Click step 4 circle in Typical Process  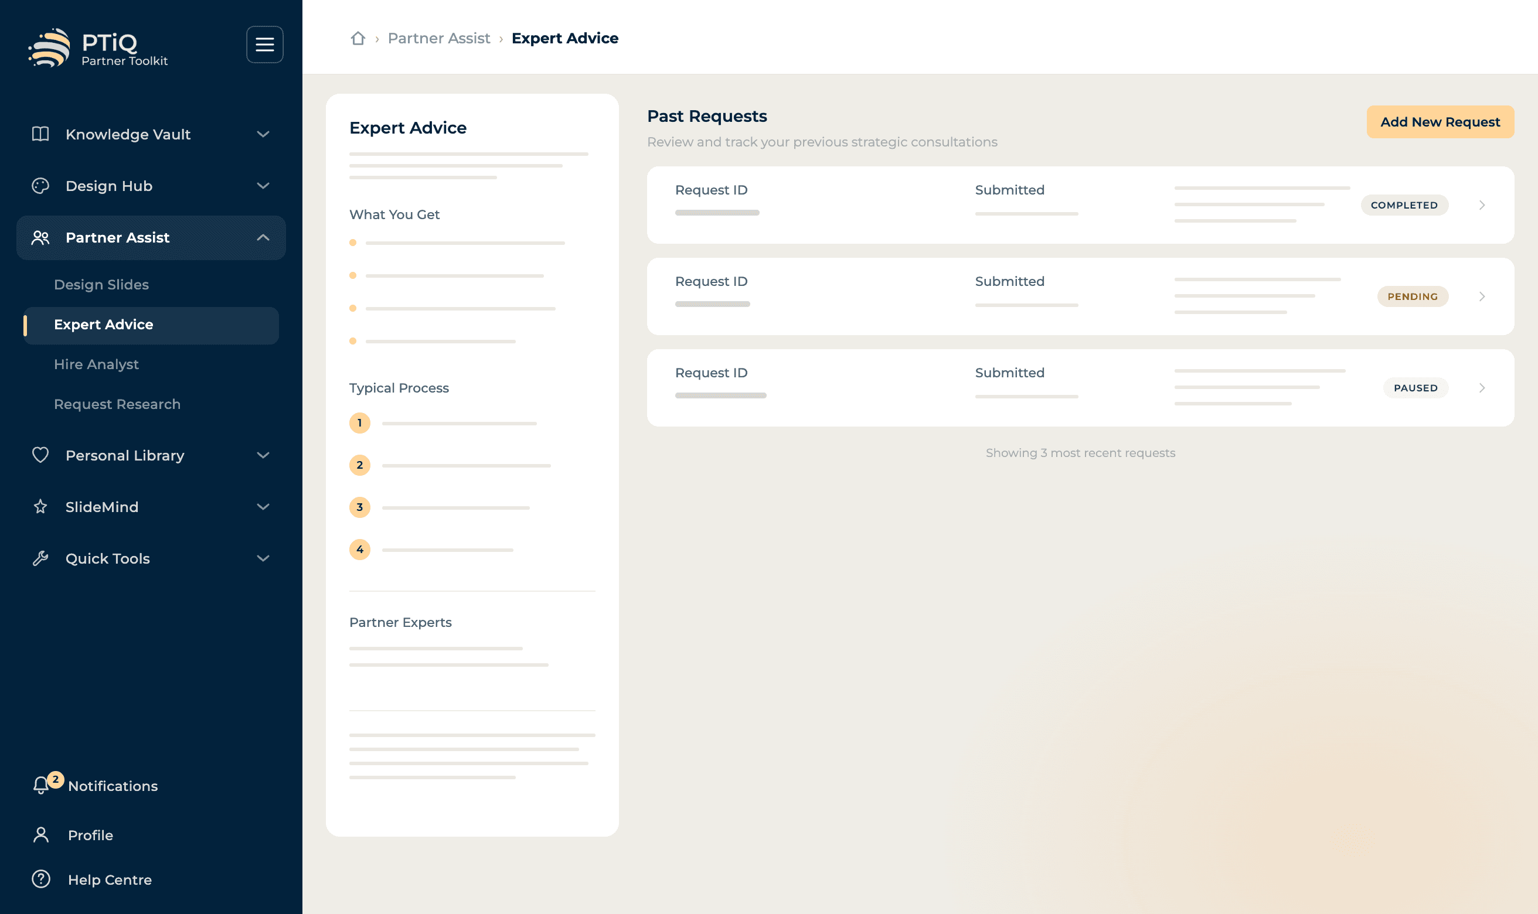(x=360, y=550)
